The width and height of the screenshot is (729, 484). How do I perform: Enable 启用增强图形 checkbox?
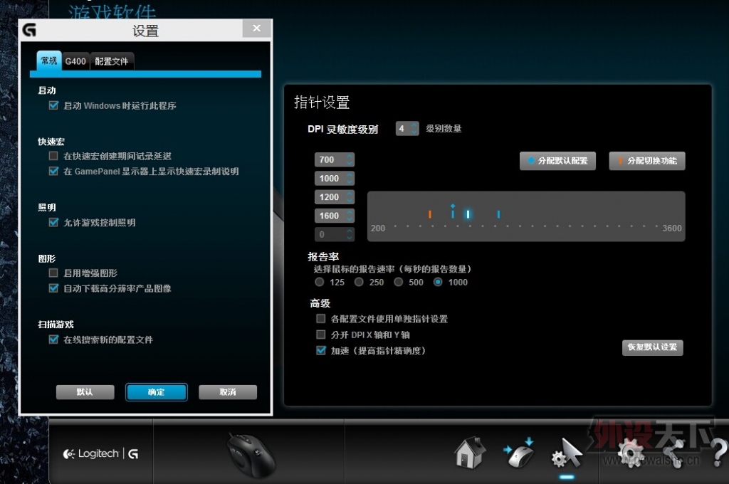[x=53, y=272]
